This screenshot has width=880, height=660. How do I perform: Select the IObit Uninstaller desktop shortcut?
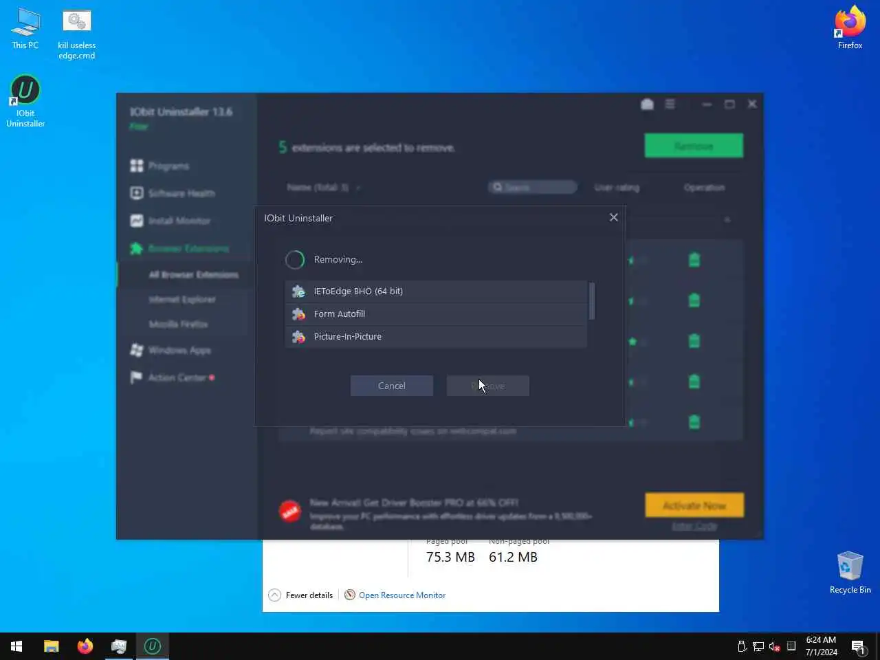[25, 101]
